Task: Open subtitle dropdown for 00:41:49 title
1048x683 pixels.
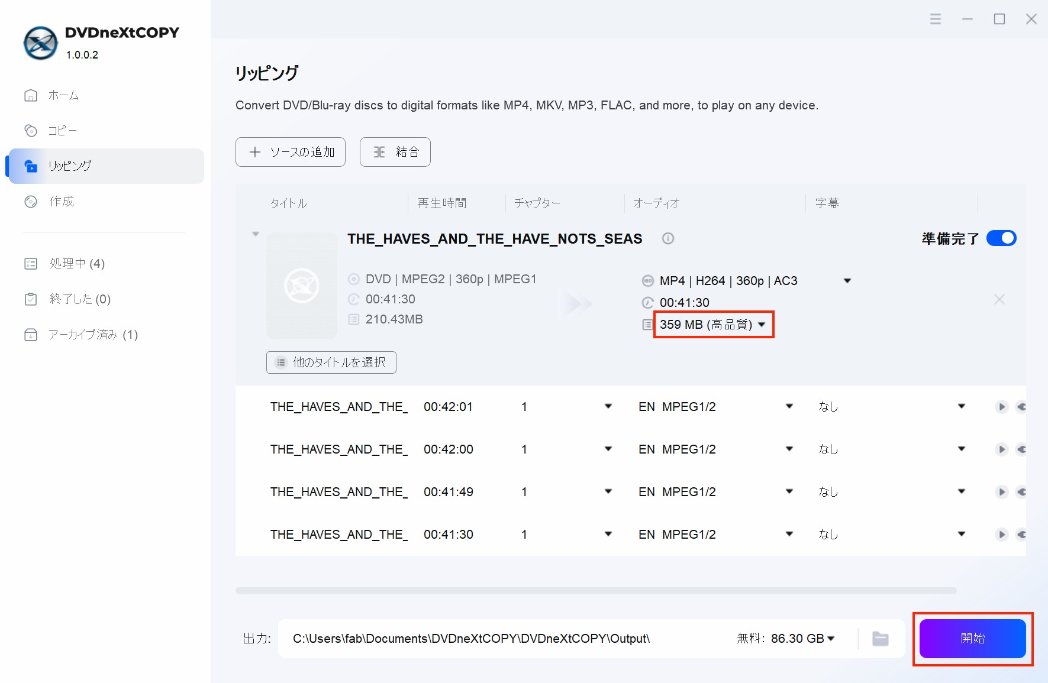Action: (x=962, y=491)
